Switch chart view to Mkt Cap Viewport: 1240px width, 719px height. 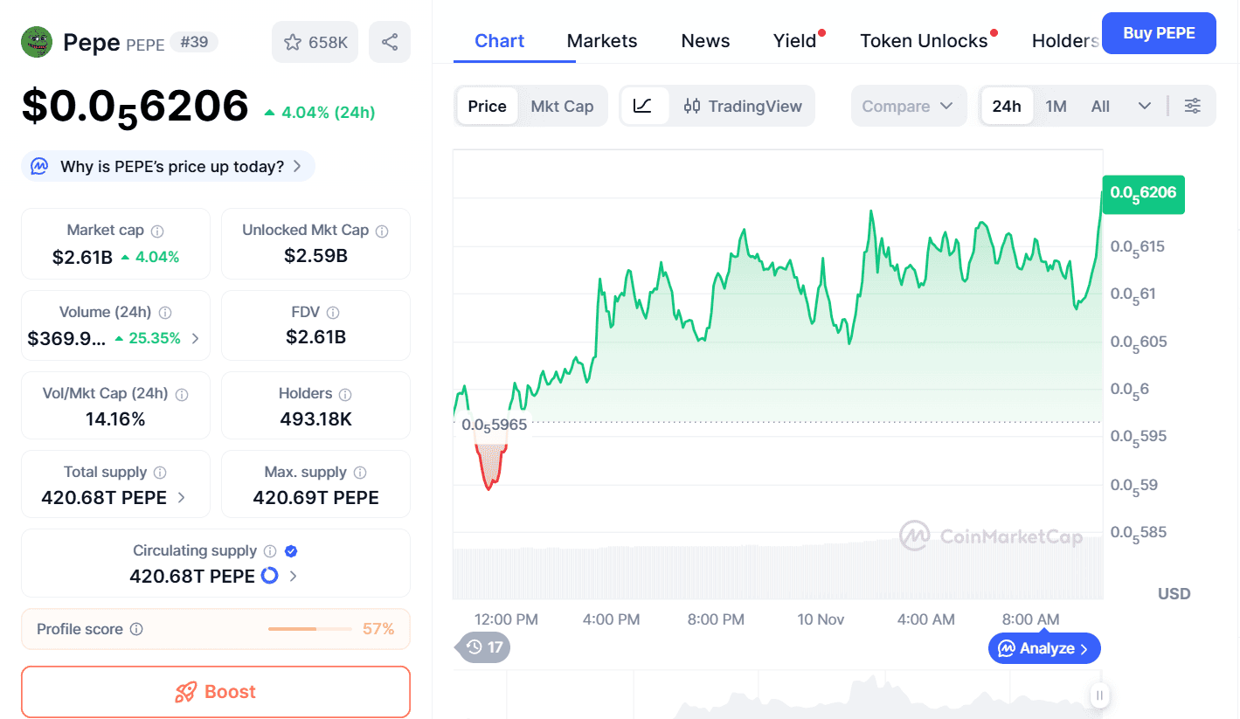tap(562, 106)
